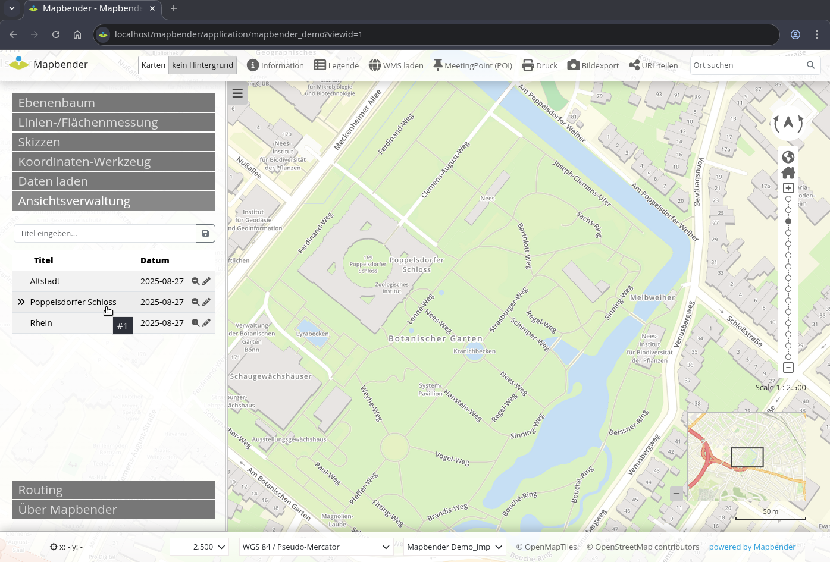
Task: Expand the Ebenenbaum panel
Action: pos(114,103)
